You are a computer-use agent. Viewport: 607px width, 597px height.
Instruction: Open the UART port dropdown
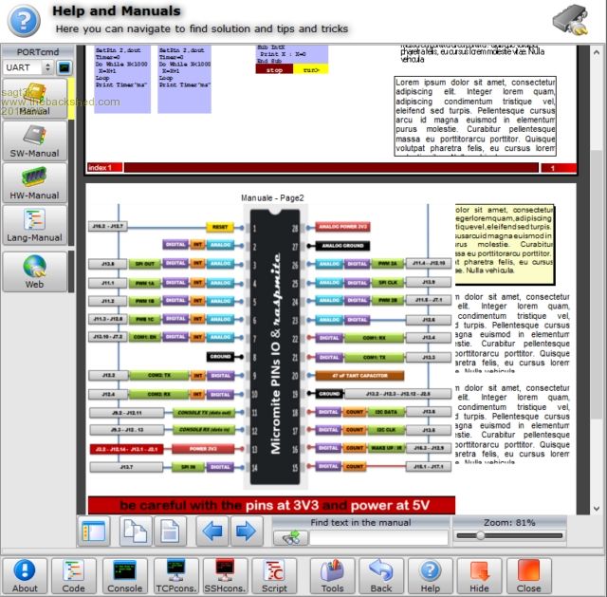[28, 68]
